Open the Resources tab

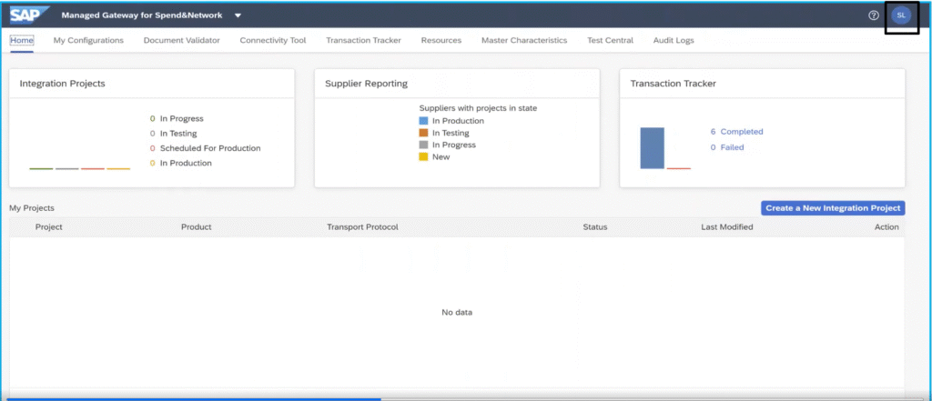(x=441, y=40)
